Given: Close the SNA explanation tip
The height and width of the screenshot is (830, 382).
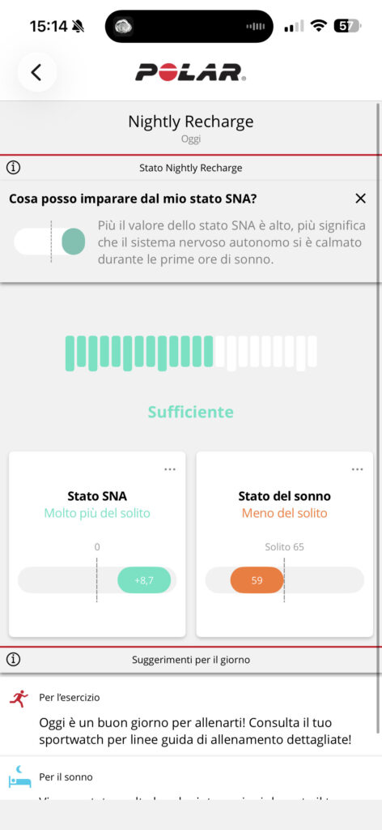Looking at the screenshot, I should click(360, 199).
